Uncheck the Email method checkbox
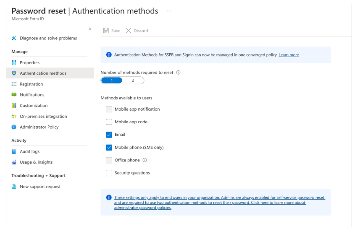This screenshot has height=234, width=360. pos(109,135)
